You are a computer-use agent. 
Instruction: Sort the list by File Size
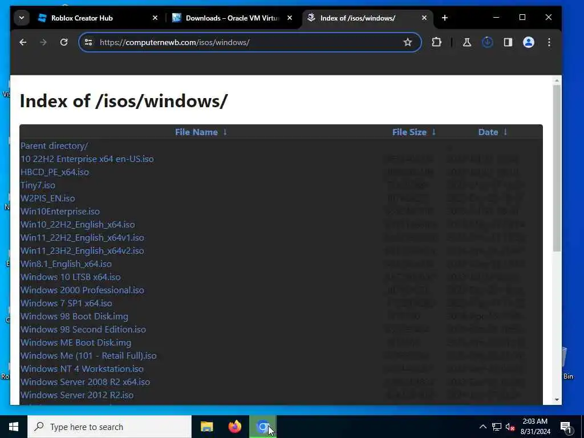coord(409,132)
